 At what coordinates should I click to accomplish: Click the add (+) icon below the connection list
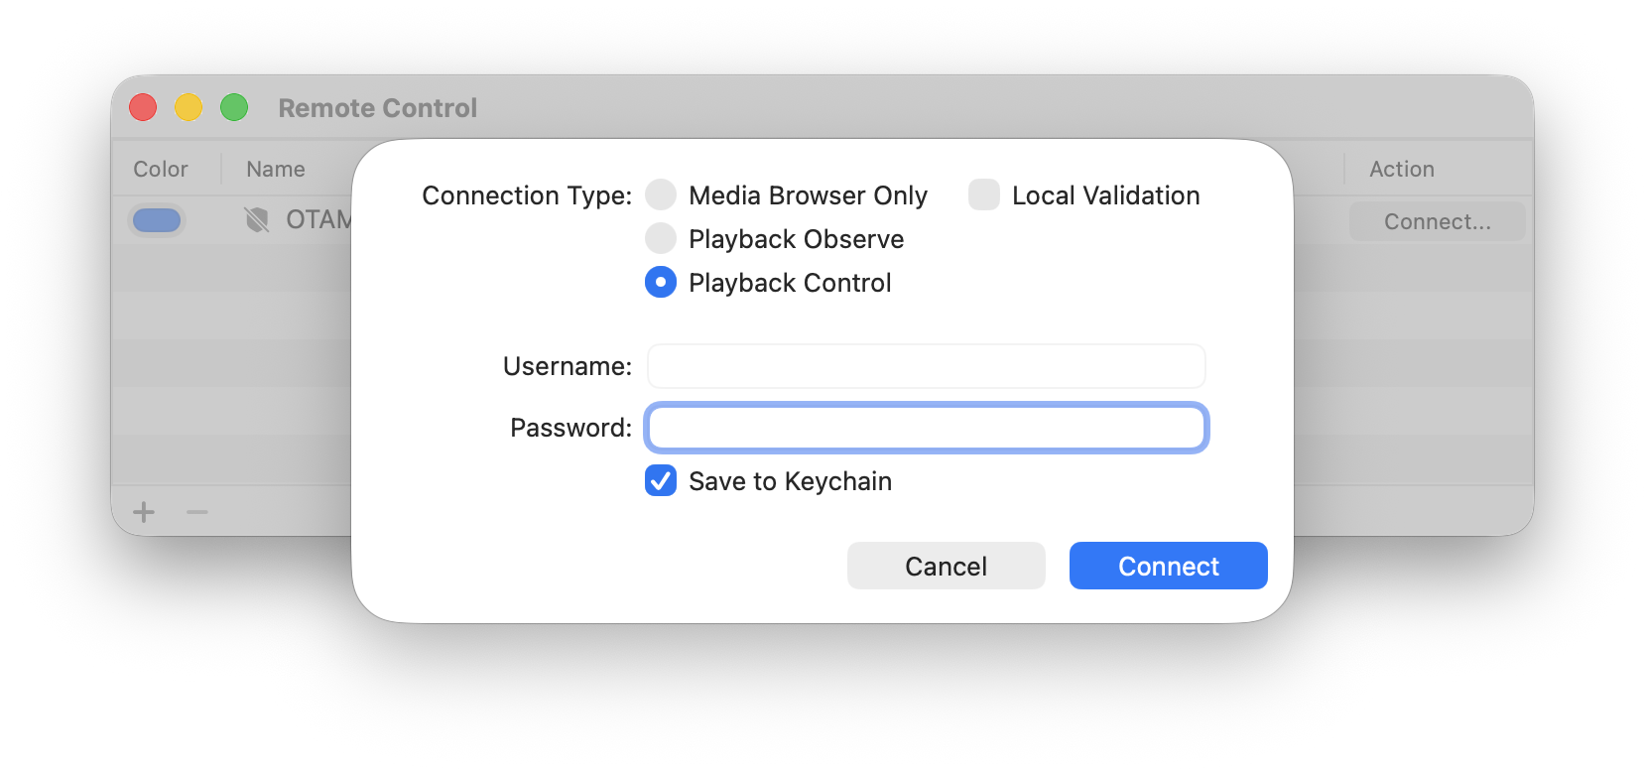[x=143, y=512]
